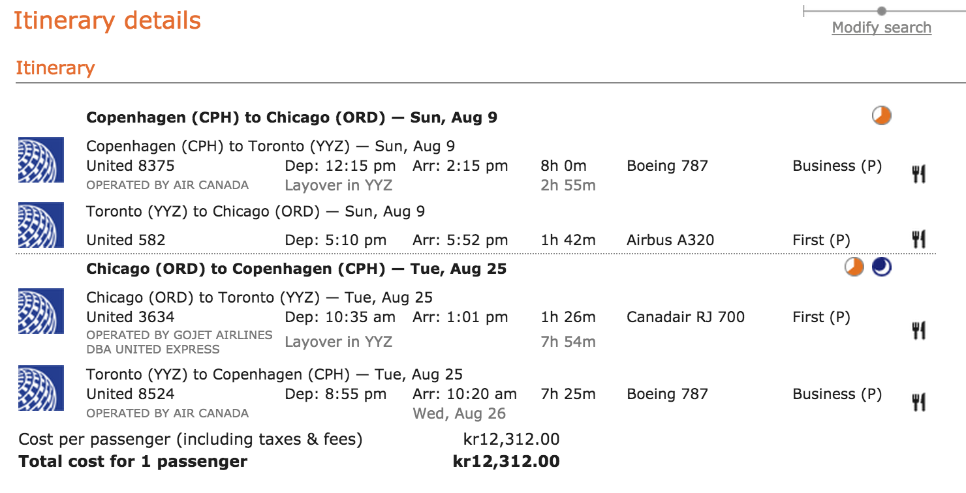Click the meal icon for flight United 8524
966x493 pixels.
(x=919, y=402)
